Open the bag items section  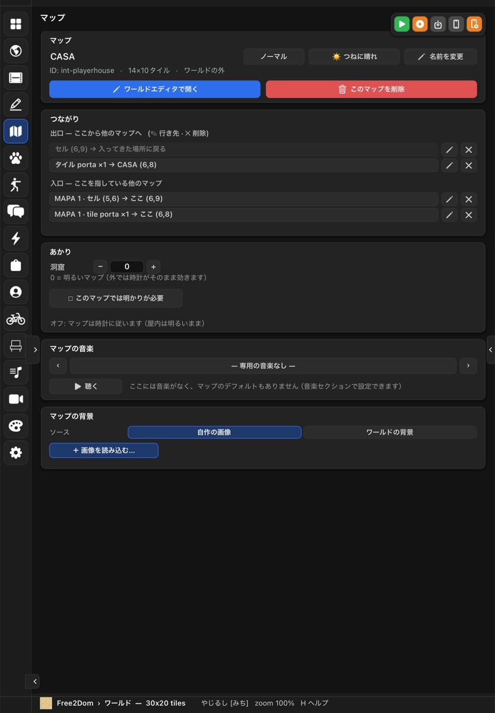[16, 265]
